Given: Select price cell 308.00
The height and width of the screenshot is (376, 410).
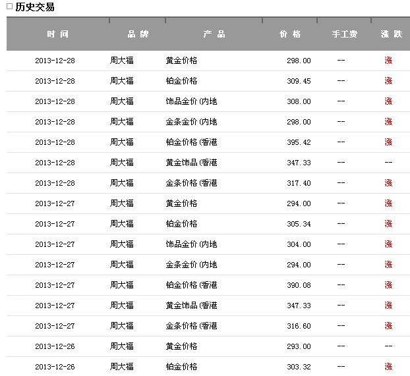Looking at the screenshot, I should coord(299,101).
